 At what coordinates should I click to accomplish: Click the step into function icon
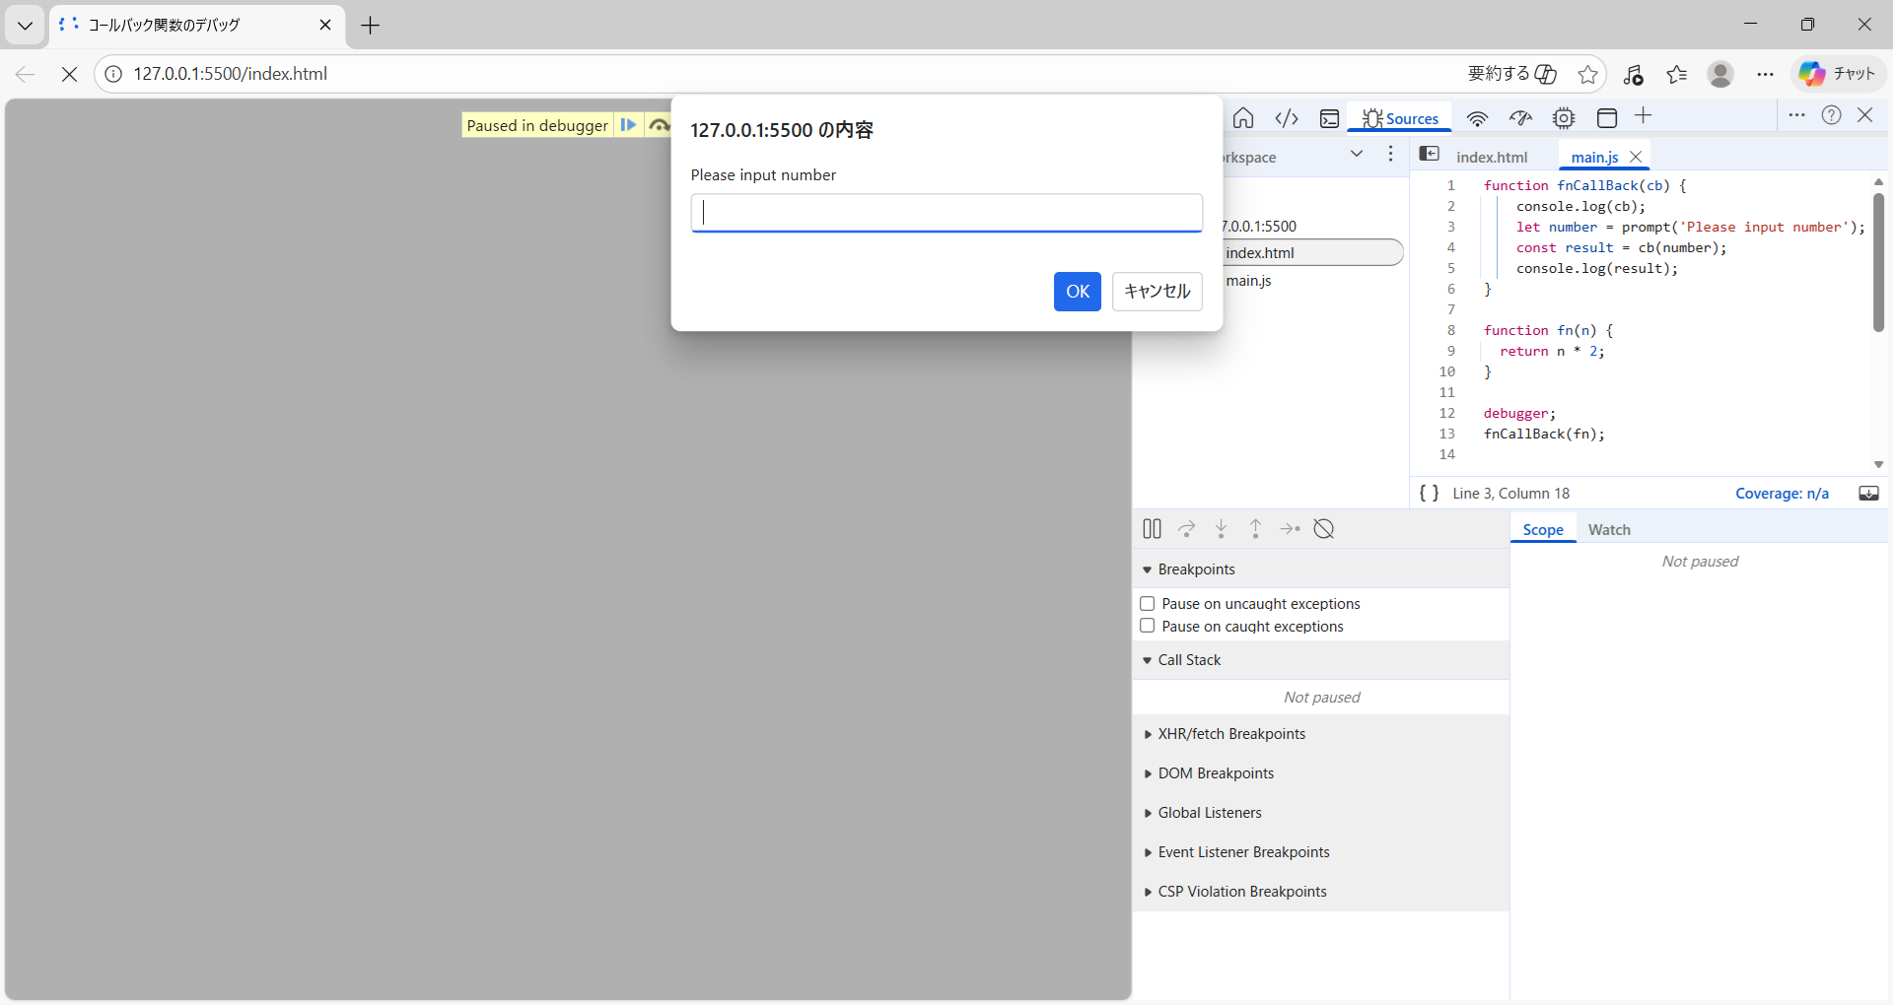1221,529
